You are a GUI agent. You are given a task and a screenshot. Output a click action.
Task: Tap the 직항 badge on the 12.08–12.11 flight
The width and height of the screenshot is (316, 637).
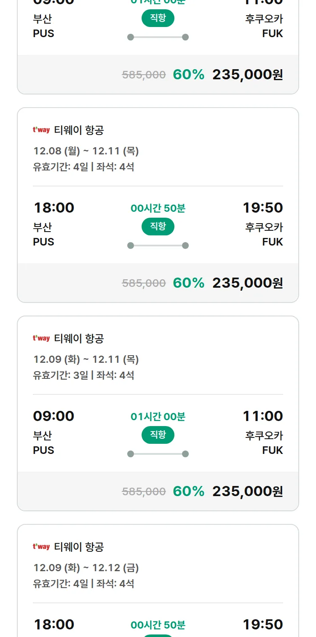point(158,227)
